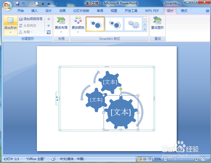Open the Office button menu
The height and width of the screenshot is (163, 211).
pyautogui.click(x=7, y=6)
